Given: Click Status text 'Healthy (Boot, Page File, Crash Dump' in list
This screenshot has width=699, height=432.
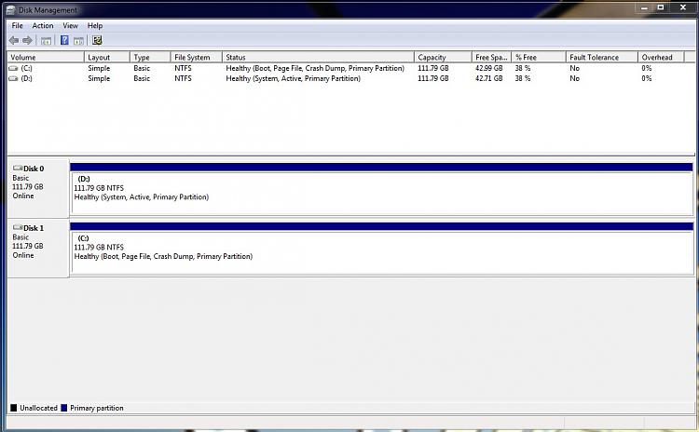Looking at the screenshot, I should click(x=315, y=68).
